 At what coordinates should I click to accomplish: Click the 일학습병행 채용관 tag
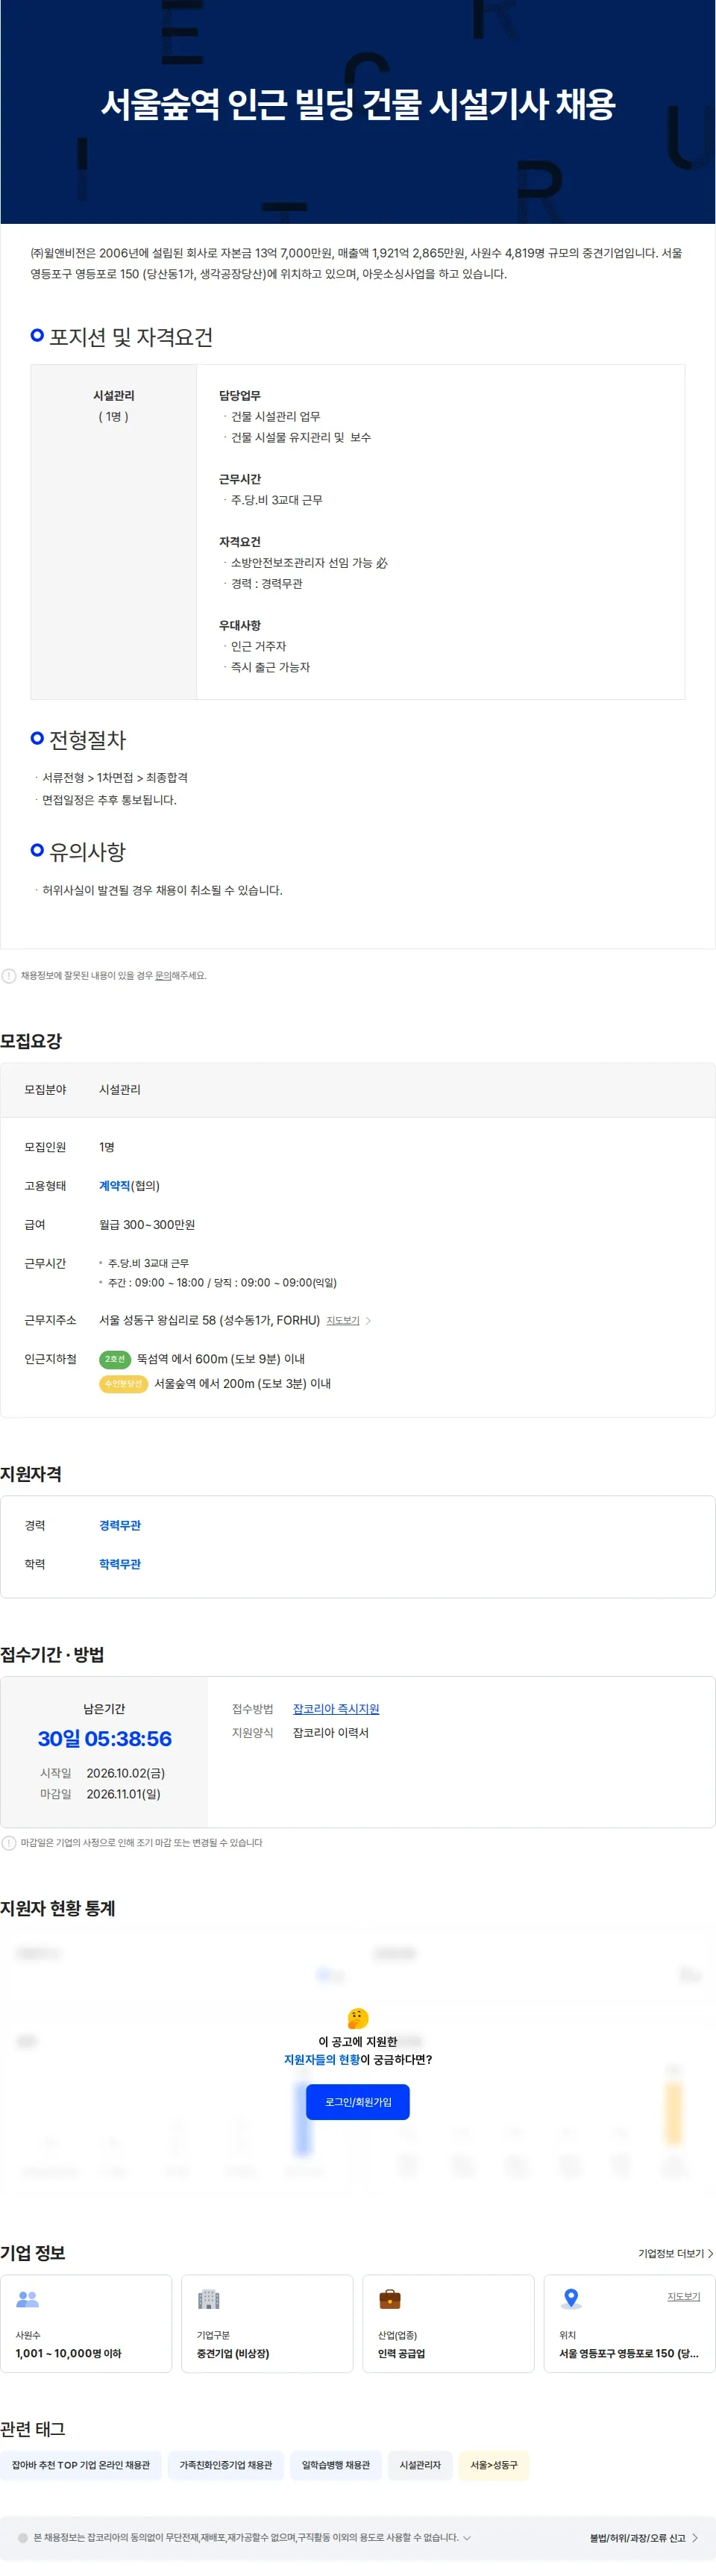tap(336, 2465)
